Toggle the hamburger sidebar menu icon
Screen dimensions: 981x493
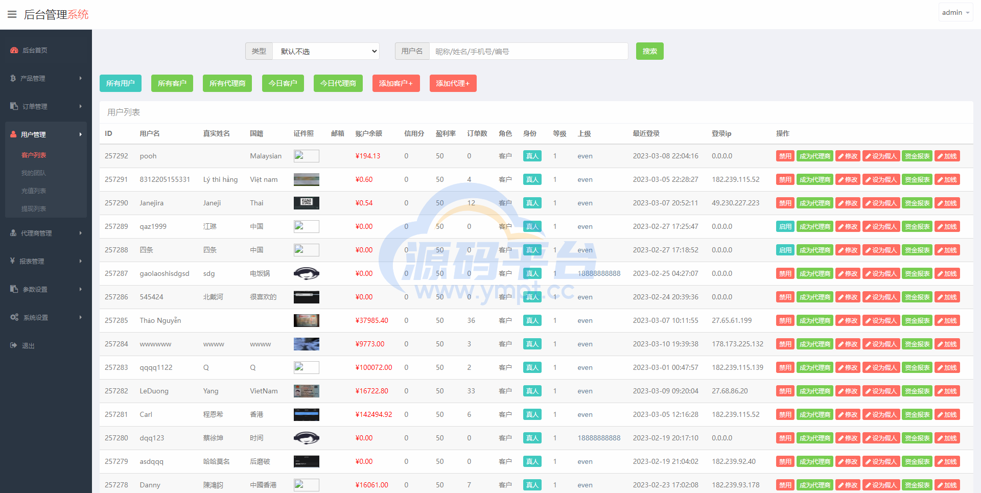12,14
